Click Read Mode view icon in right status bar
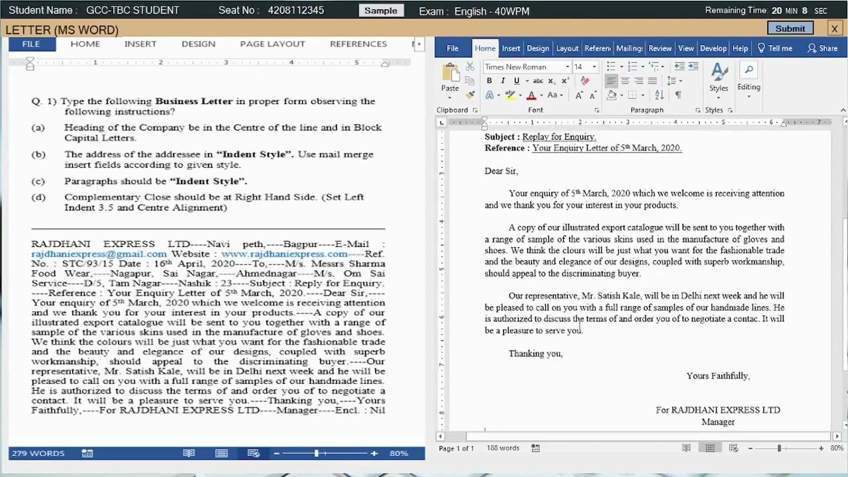This screenshot has height=477, width=848. point(686,449)
